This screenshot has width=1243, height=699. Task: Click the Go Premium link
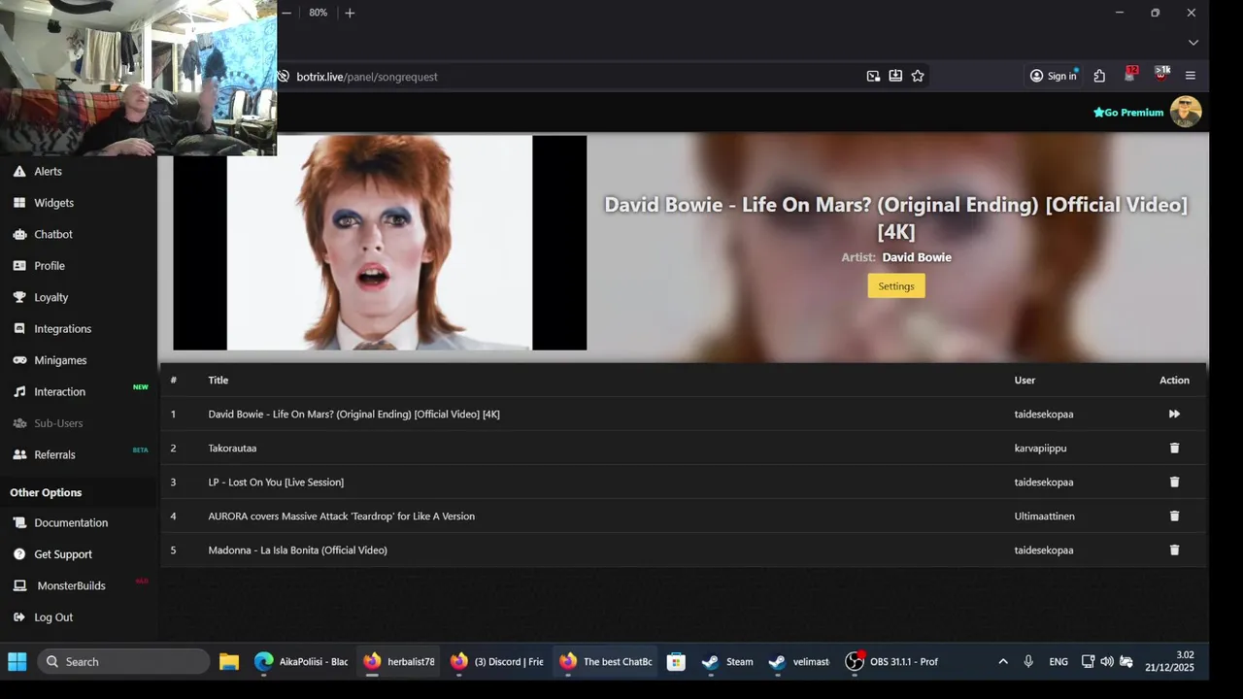1128,113
